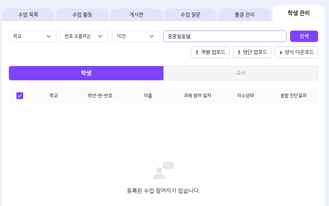Switch to the 학생 toggle segment

pyautogui.click(x=86, y=73)
